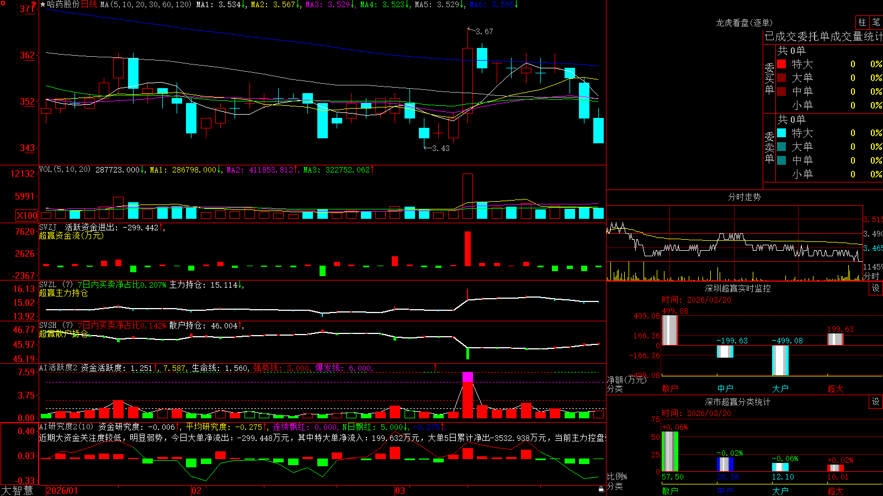Click the 强势线: 3.000 red label
883x496 pixels.
click(x=282, y=368)
